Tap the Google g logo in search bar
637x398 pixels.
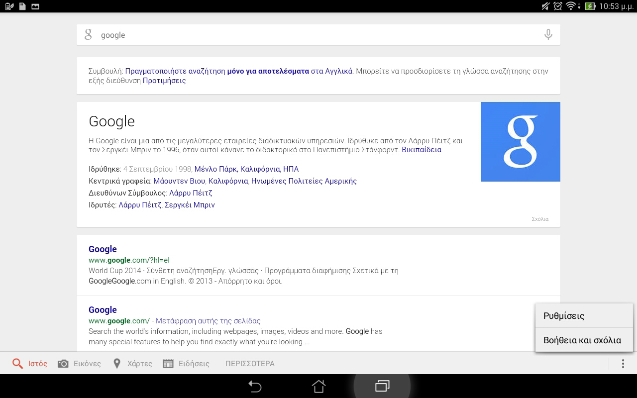point(88,35)
